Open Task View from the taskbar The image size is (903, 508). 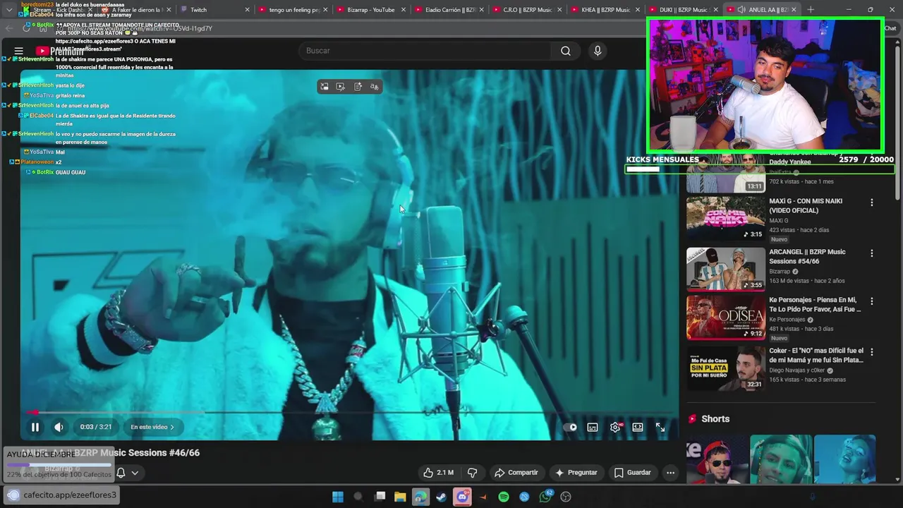pos(380,497)
